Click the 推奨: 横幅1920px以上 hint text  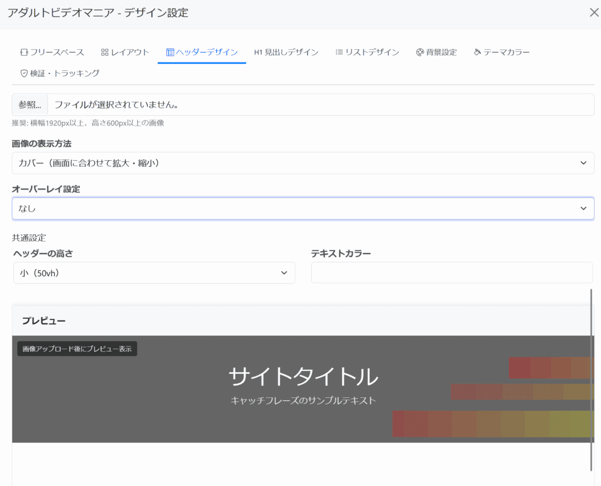[88, 123]
